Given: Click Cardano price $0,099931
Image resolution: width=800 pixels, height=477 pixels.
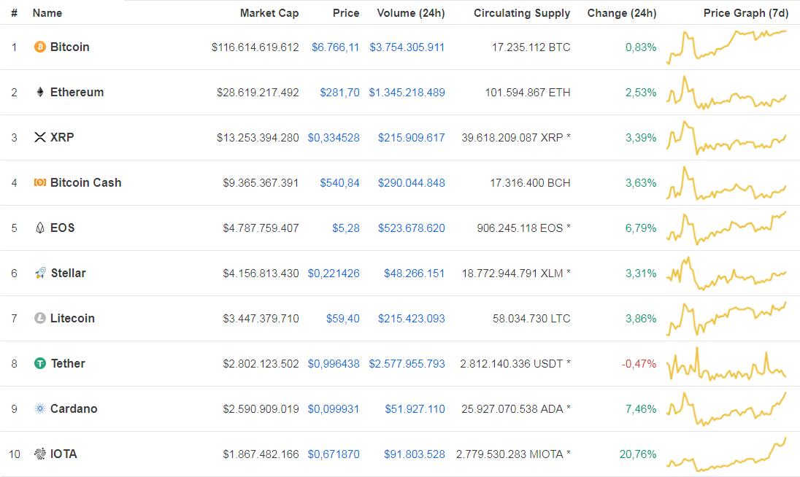Looking at the screenshot, I should [x=334, y=409].
